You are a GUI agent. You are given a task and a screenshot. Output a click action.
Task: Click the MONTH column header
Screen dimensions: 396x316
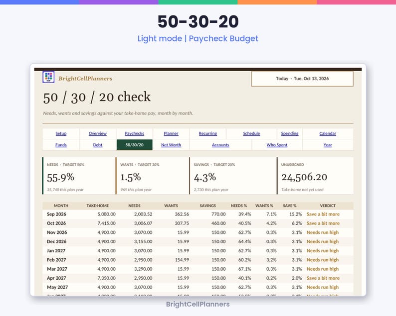(61, 206)
